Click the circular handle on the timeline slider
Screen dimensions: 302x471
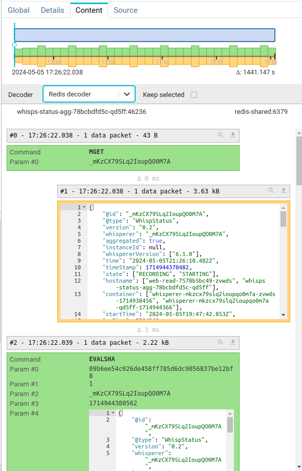(14, 45)
